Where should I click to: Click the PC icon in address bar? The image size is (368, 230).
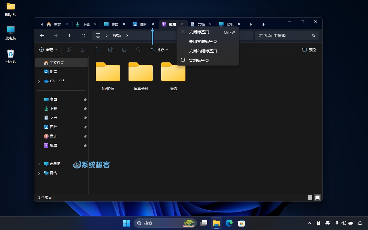tap(98, 36)
